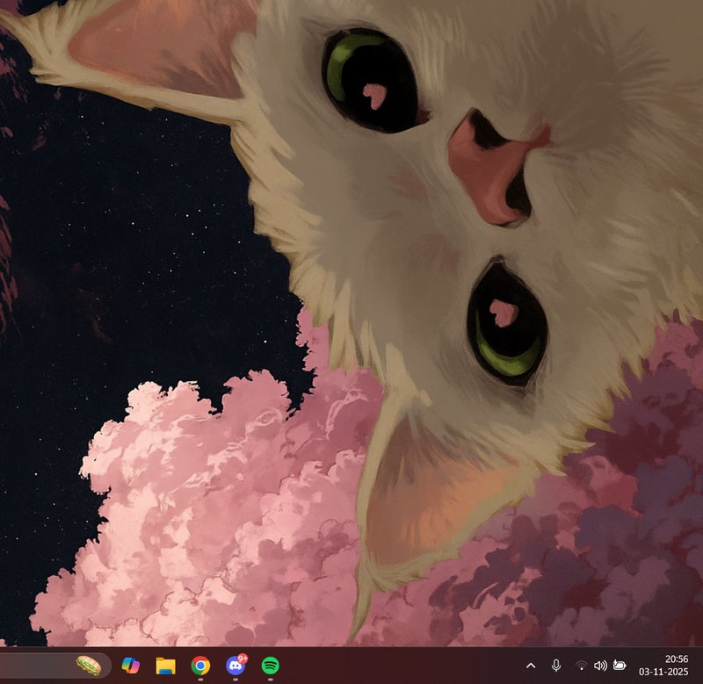Open volume control via the speaker icon
Screen dimensions: 703x684
tap(600, 666)
